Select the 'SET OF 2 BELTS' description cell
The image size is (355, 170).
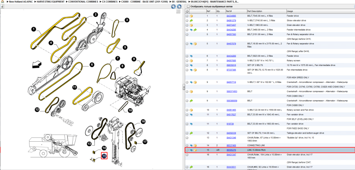click(255, 65)
